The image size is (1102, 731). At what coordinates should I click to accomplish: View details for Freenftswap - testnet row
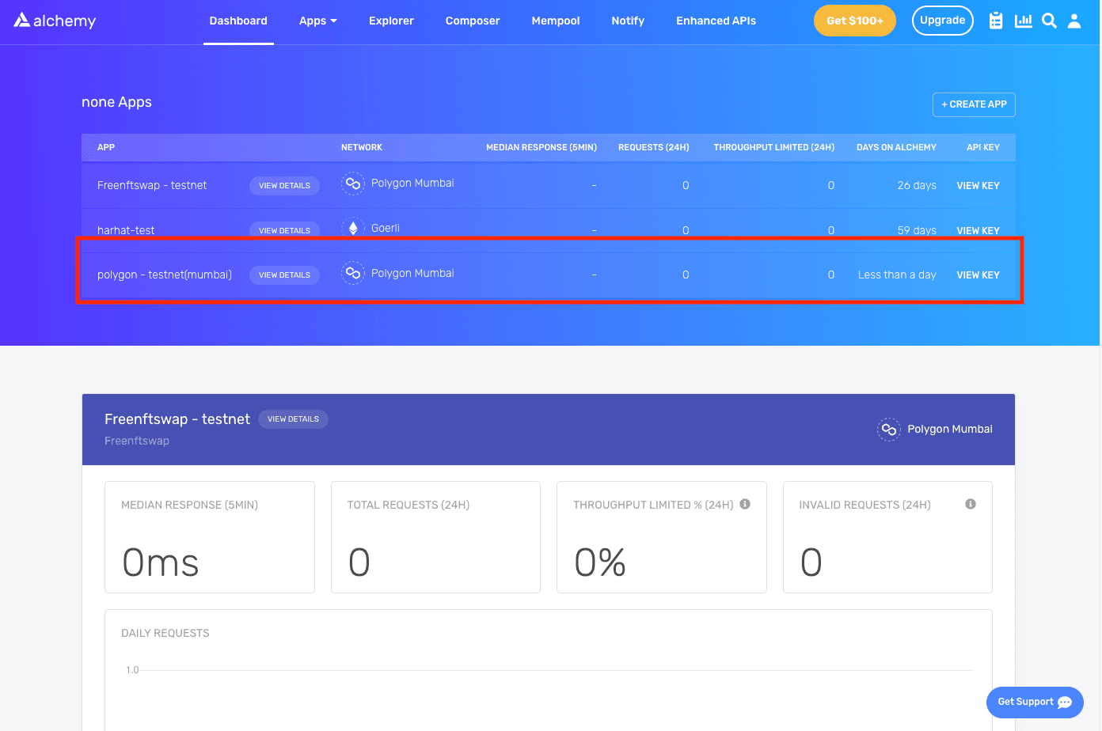click(284, 186)
